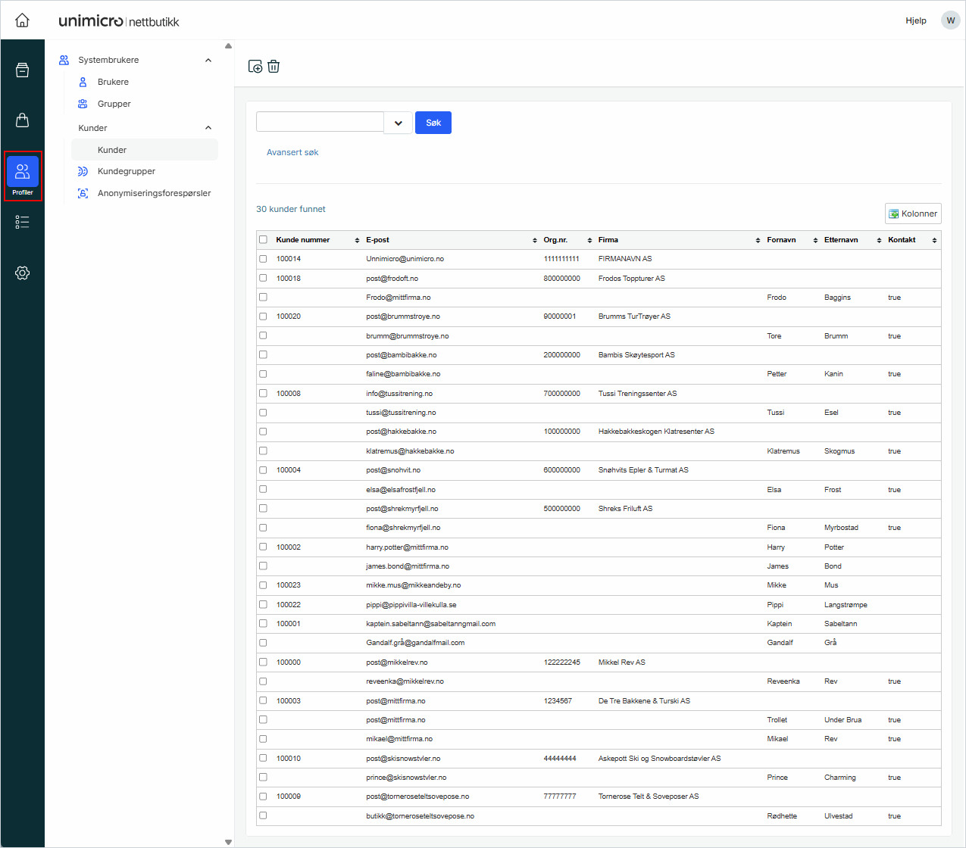Click inside the customer search input field
The image size is (966, 848).
tap(320, 122)
